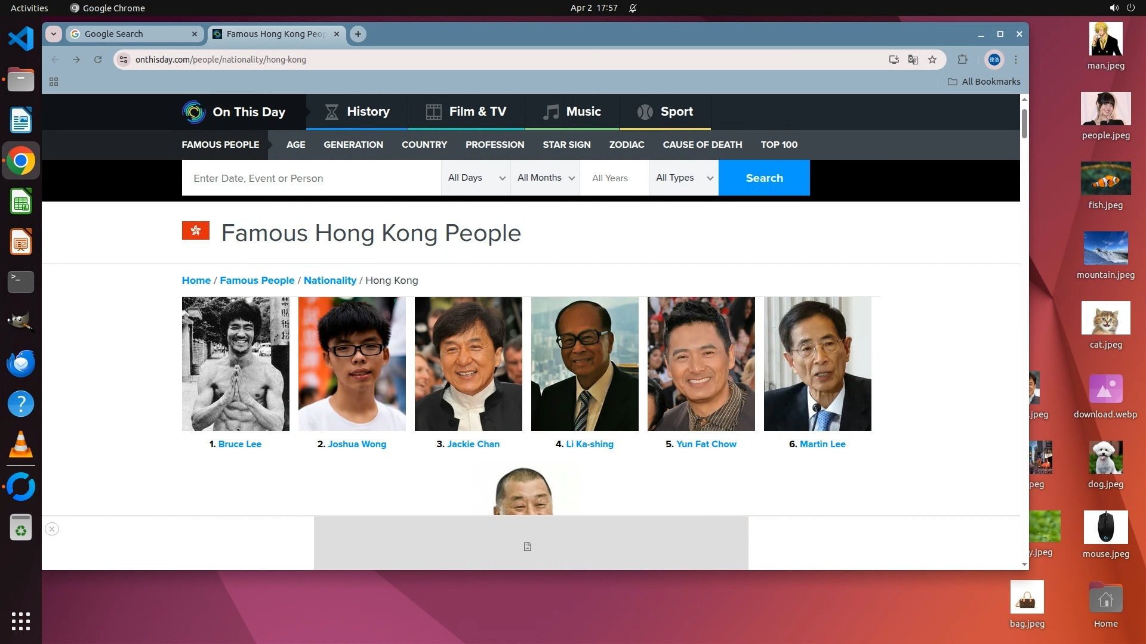This screenshot has height=644, width=1146.
Task: Open Visual Studio Code from dock
Action: click(x=20, y=39)
